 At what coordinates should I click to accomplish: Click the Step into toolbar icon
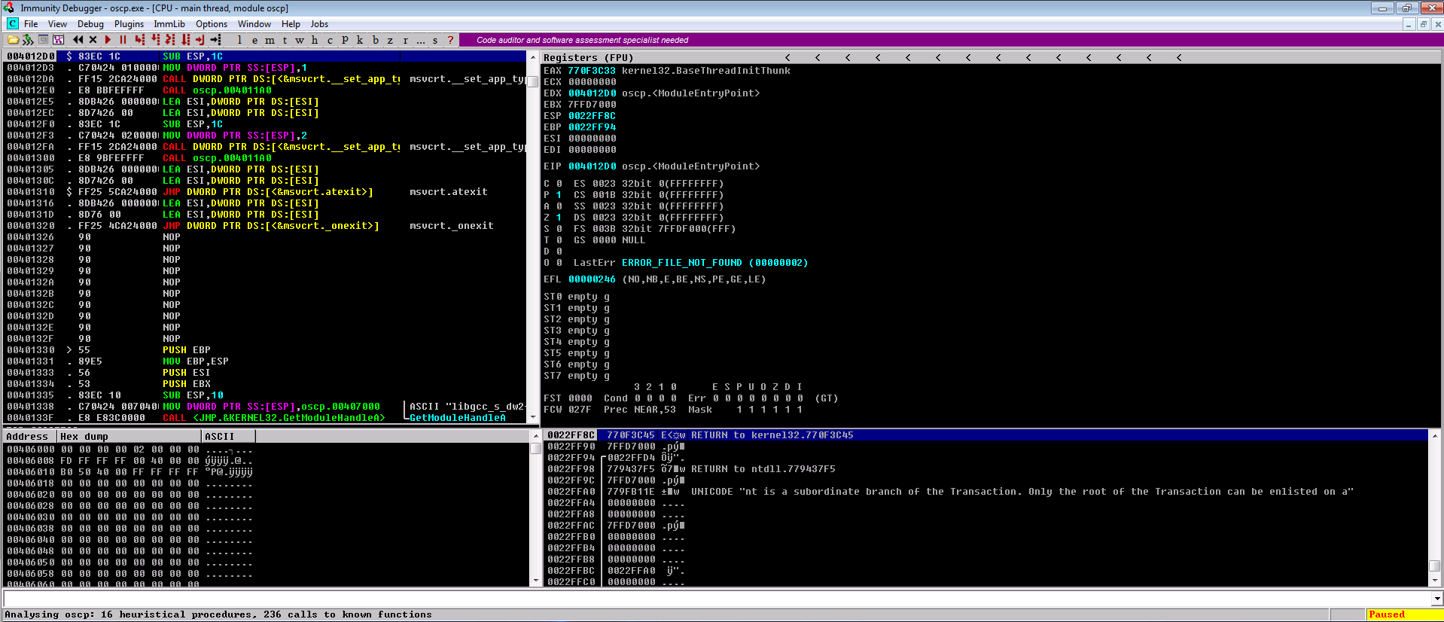coord(139,40)
